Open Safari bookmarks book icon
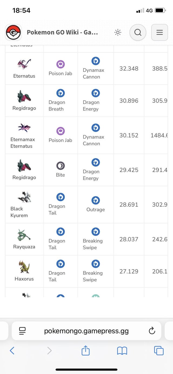The image size is (173, 374). click(122, 351)
